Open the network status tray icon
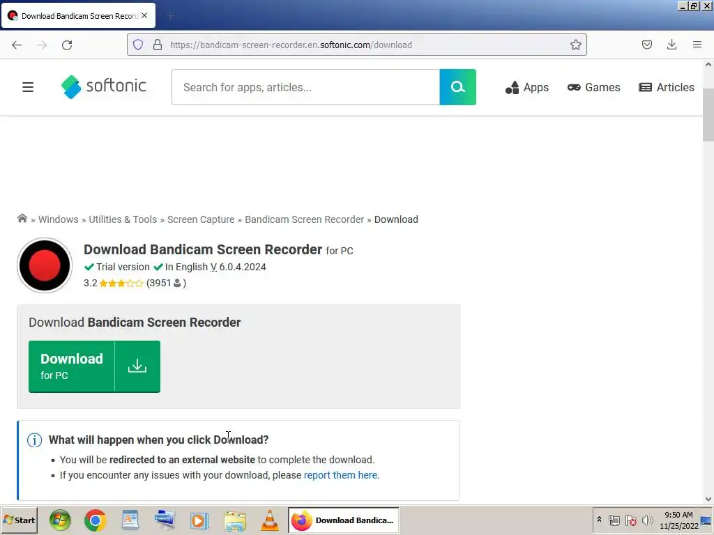This screenshot has height=535, width=714. pos(614,520)
